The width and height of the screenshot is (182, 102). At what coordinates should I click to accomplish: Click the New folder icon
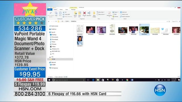tap(94, 13)
